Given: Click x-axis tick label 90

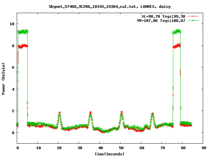Looking at the screenshot, I should 204,148.
